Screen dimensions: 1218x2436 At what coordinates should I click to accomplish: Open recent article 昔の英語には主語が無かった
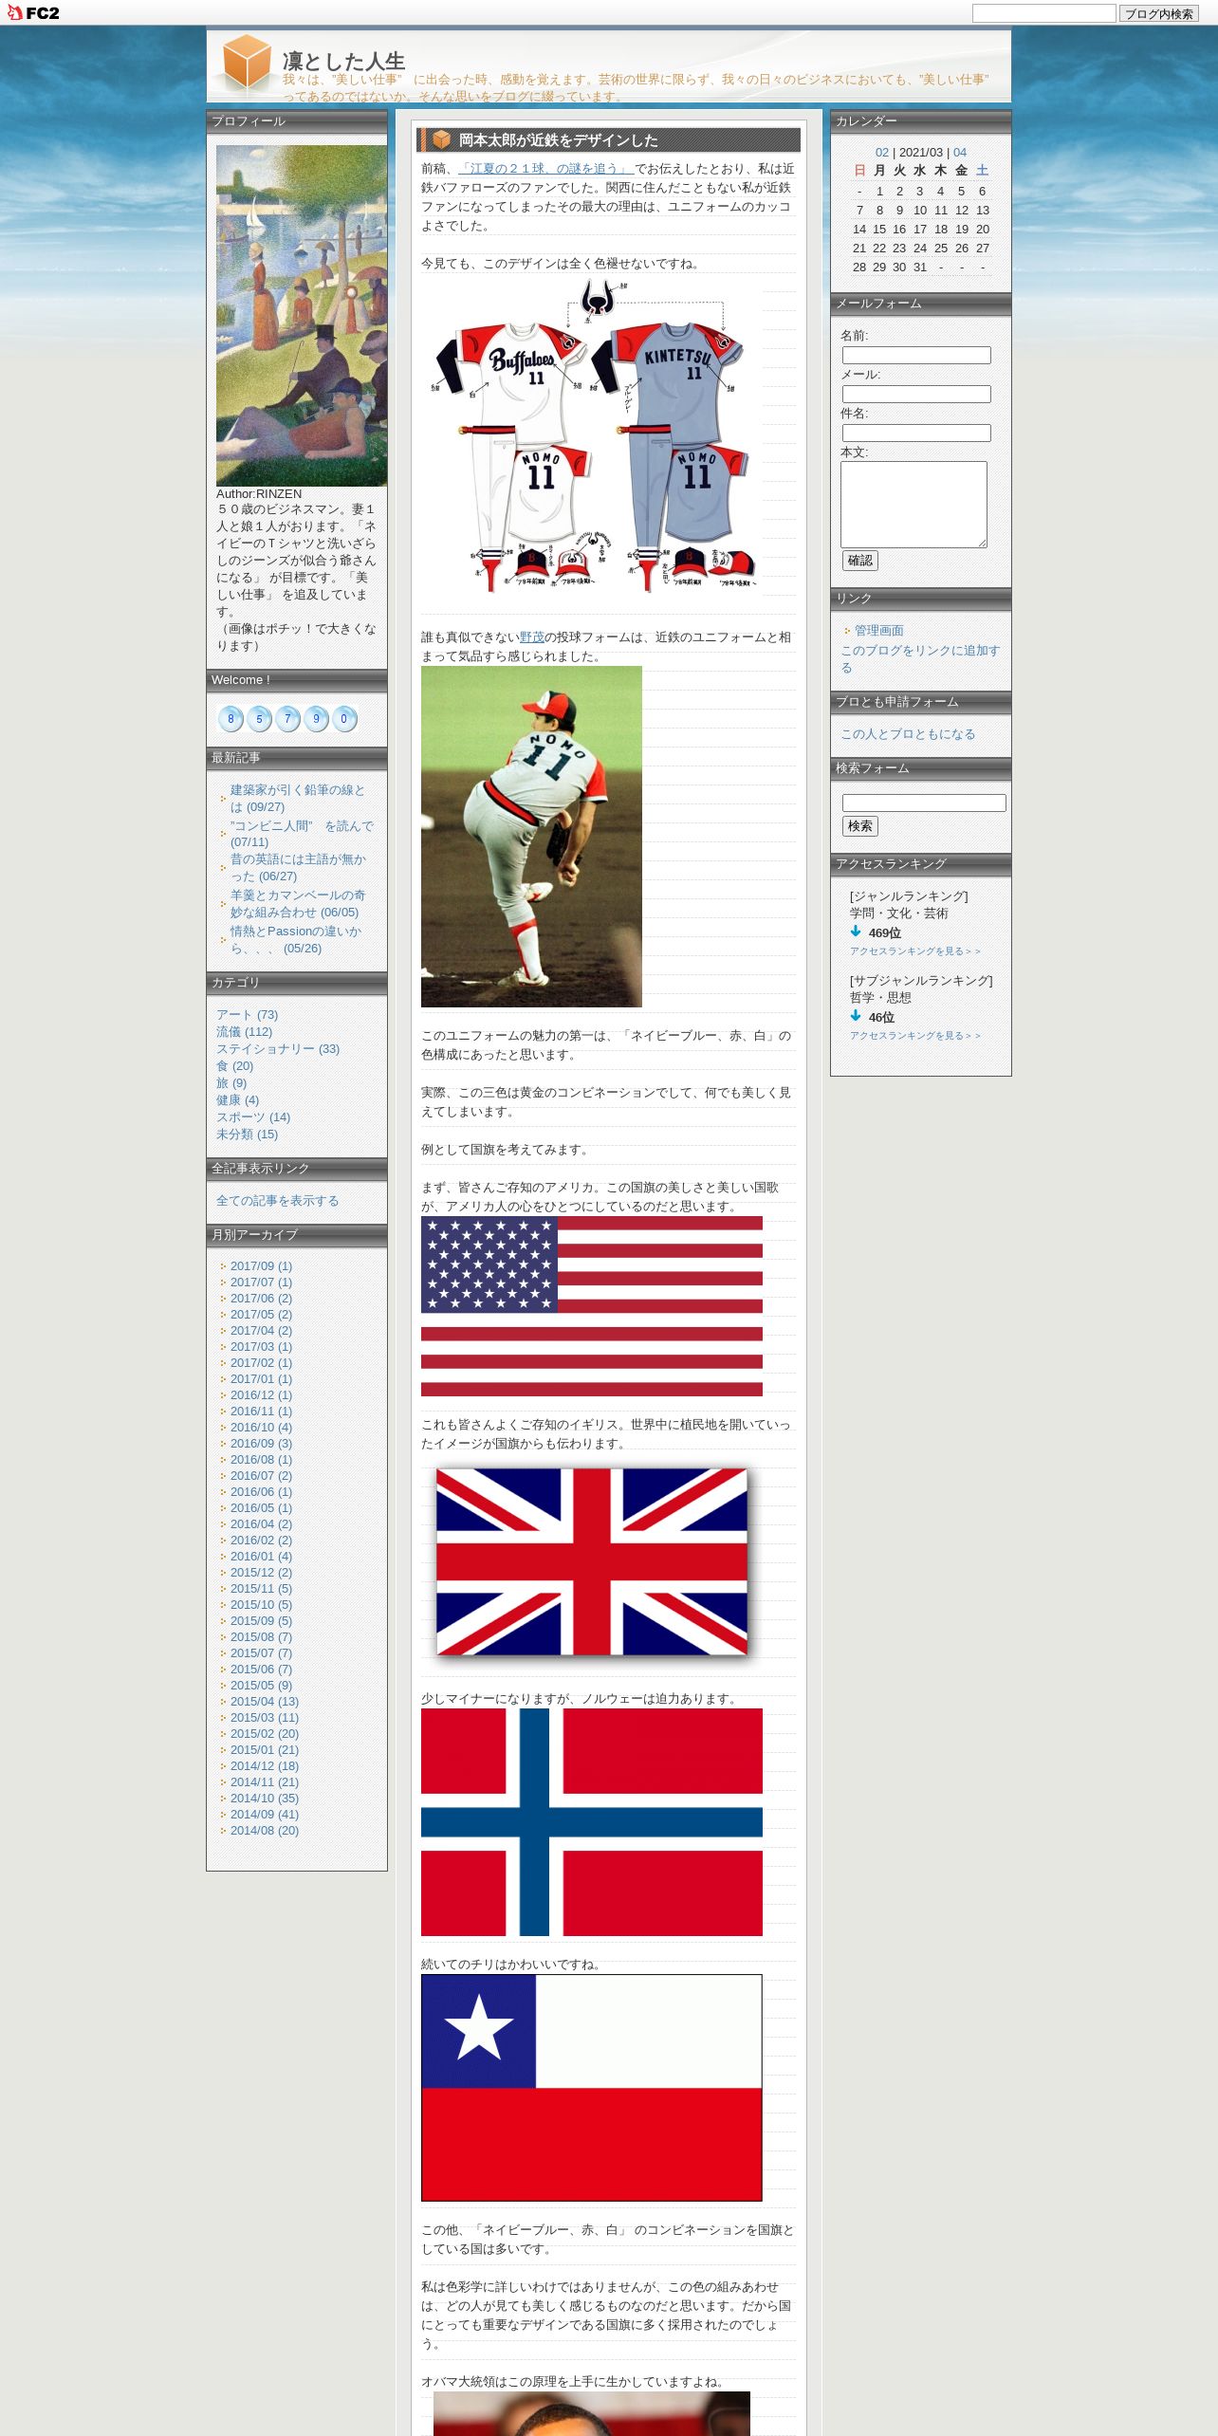(x=298, y=868)
